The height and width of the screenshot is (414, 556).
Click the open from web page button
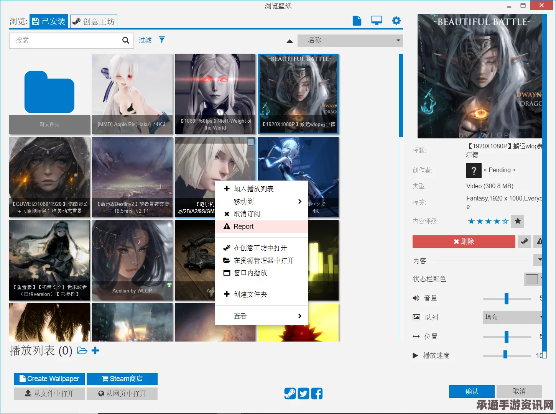122,394
